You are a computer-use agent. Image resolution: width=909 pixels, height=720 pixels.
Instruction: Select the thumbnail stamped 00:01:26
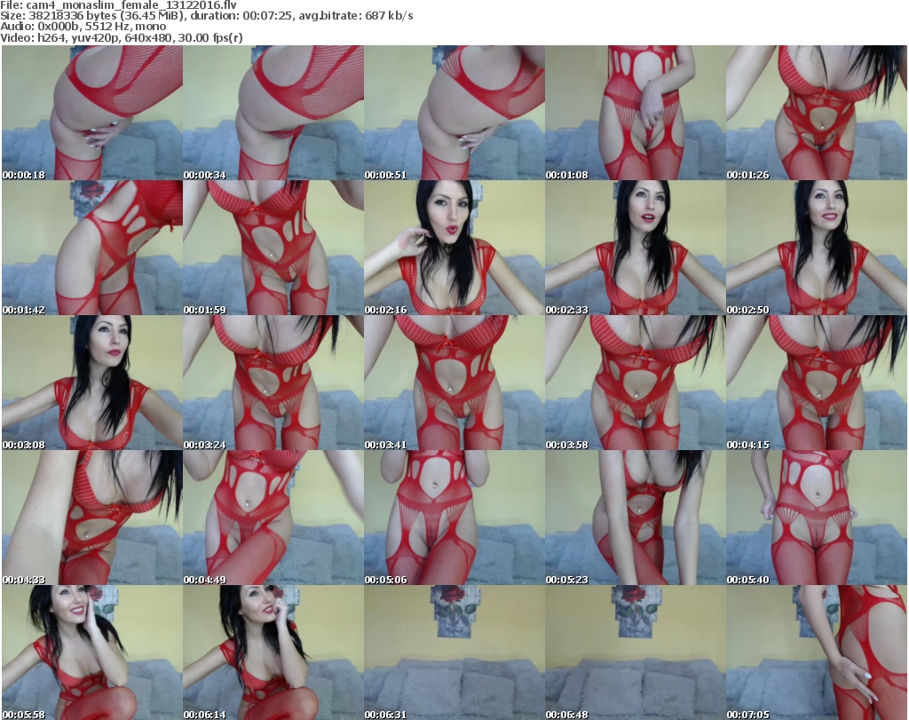[817, 113]
